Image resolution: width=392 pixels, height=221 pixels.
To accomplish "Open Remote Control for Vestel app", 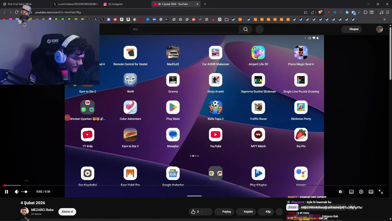I will coord(130,53).
